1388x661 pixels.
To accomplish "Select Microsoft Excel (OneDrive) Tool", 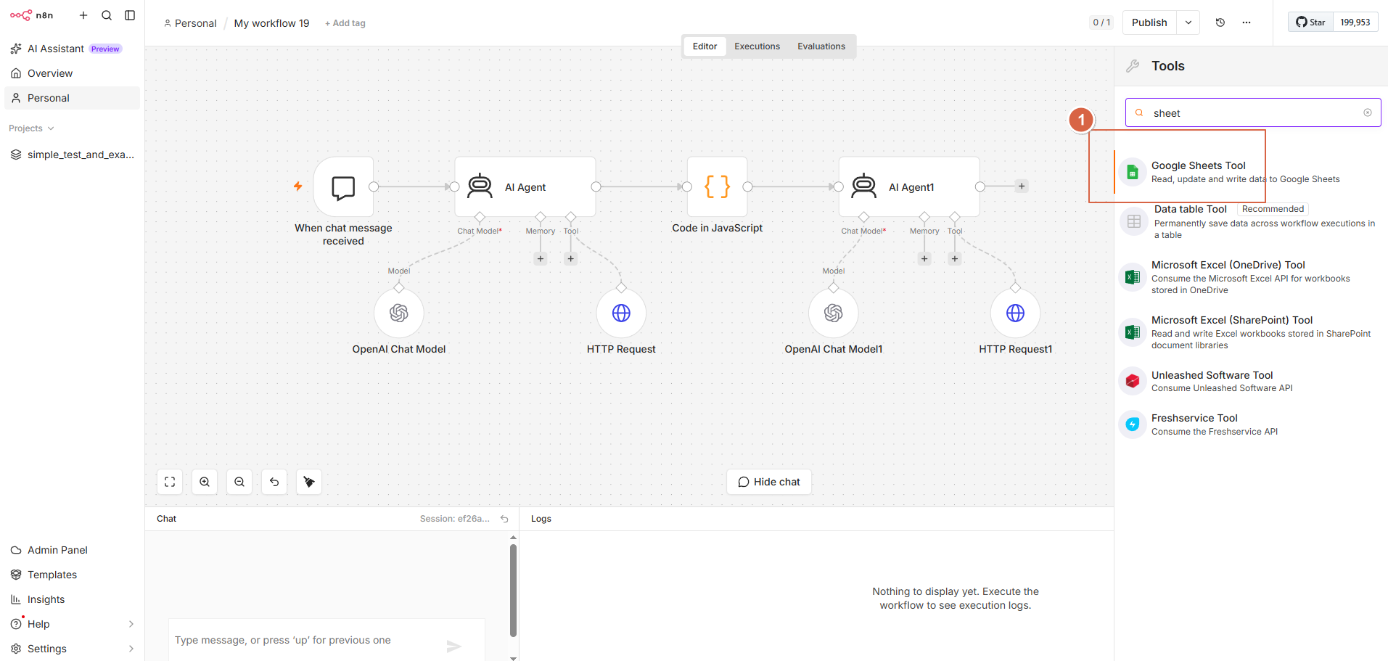I will point(1251,277).
